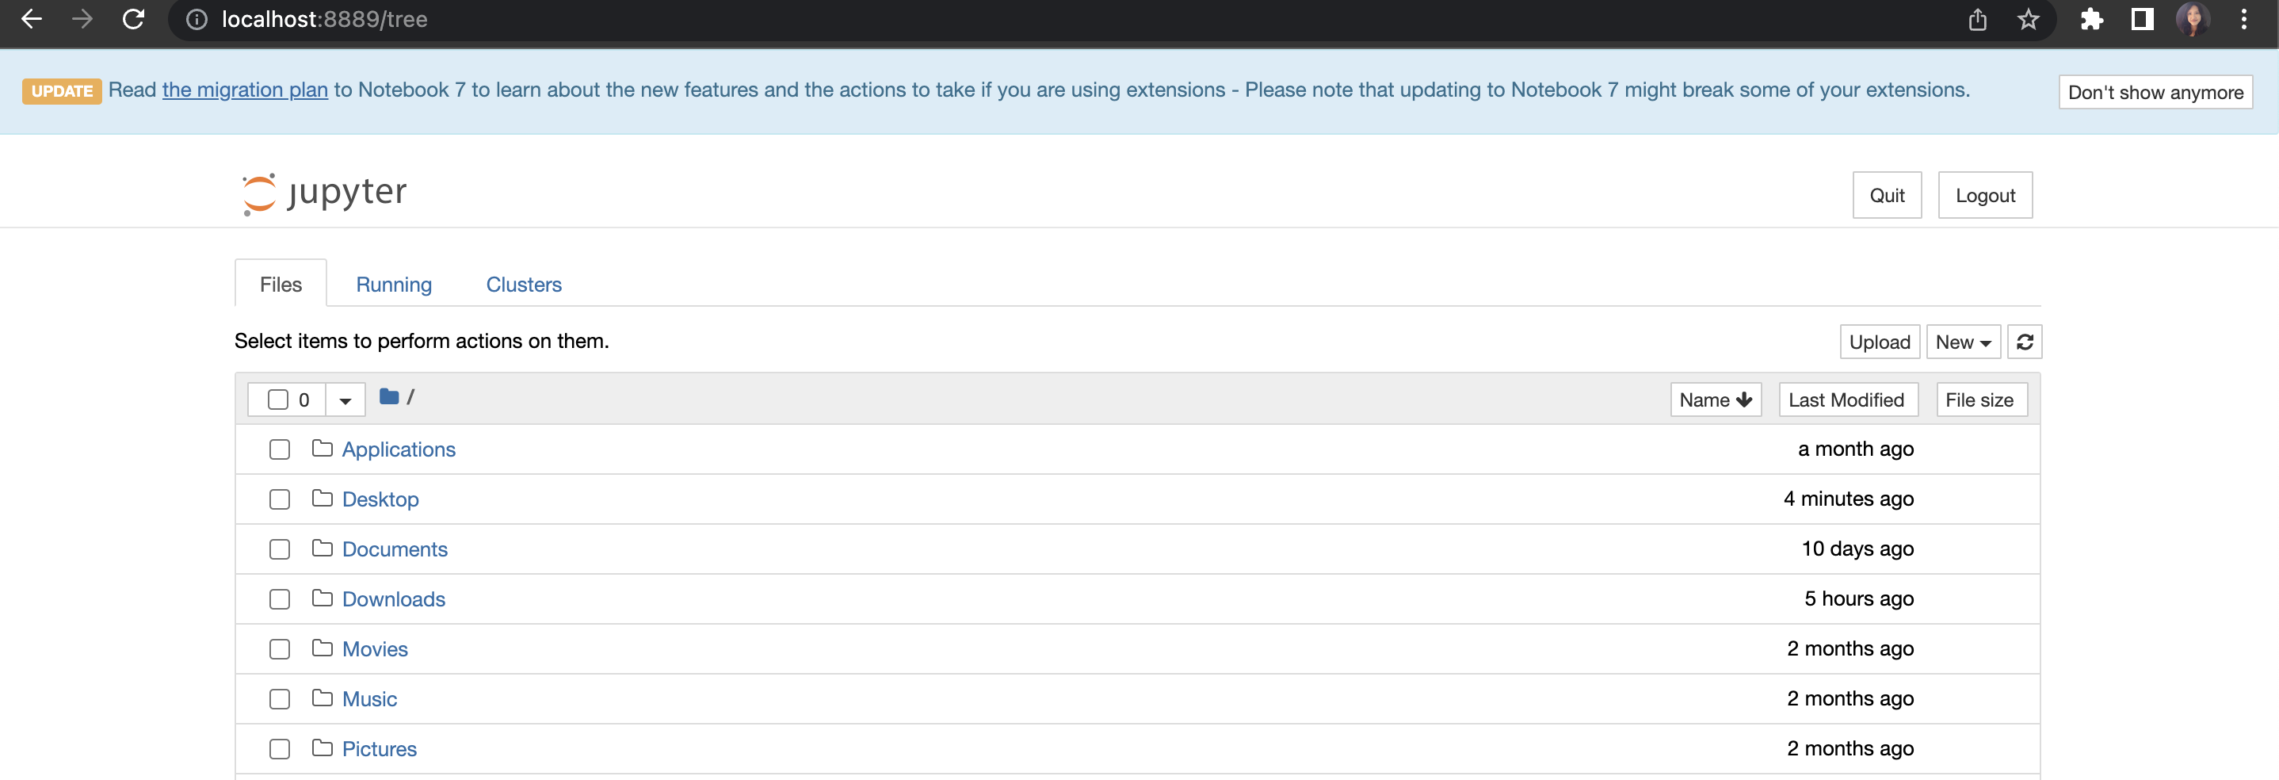Sort files by Last Modified
Image resolution: width=2279 pixels, height=780 pixels.
click(1846, 400)
